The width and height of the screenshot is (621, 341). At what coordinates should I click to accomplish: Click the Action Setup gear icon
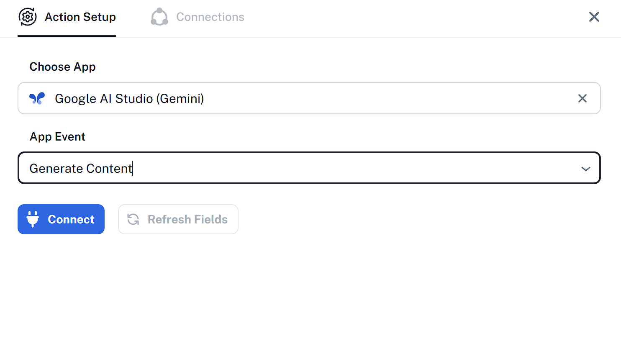(28, 17)
